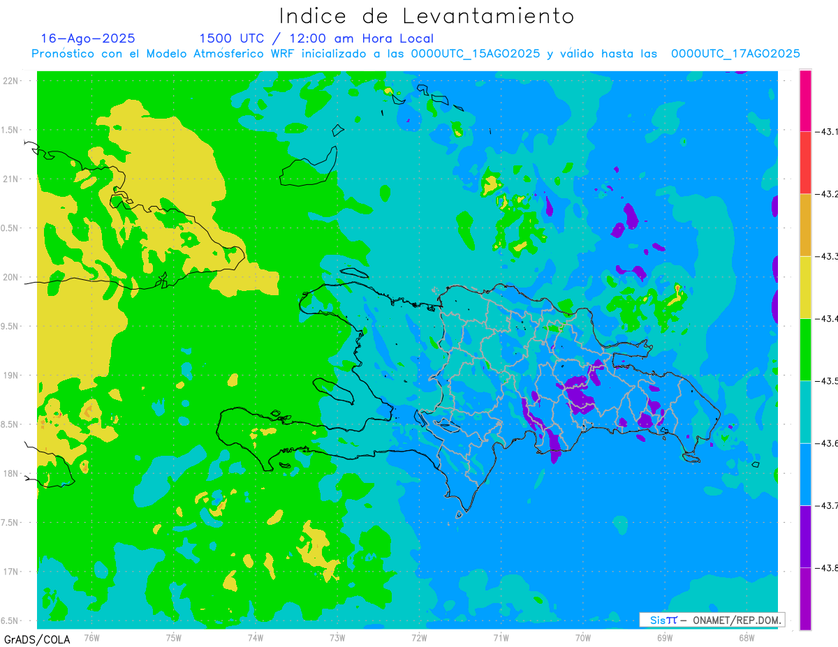
Task: Pick the light blue legend color swatch
Action: [x=805, y=474]
